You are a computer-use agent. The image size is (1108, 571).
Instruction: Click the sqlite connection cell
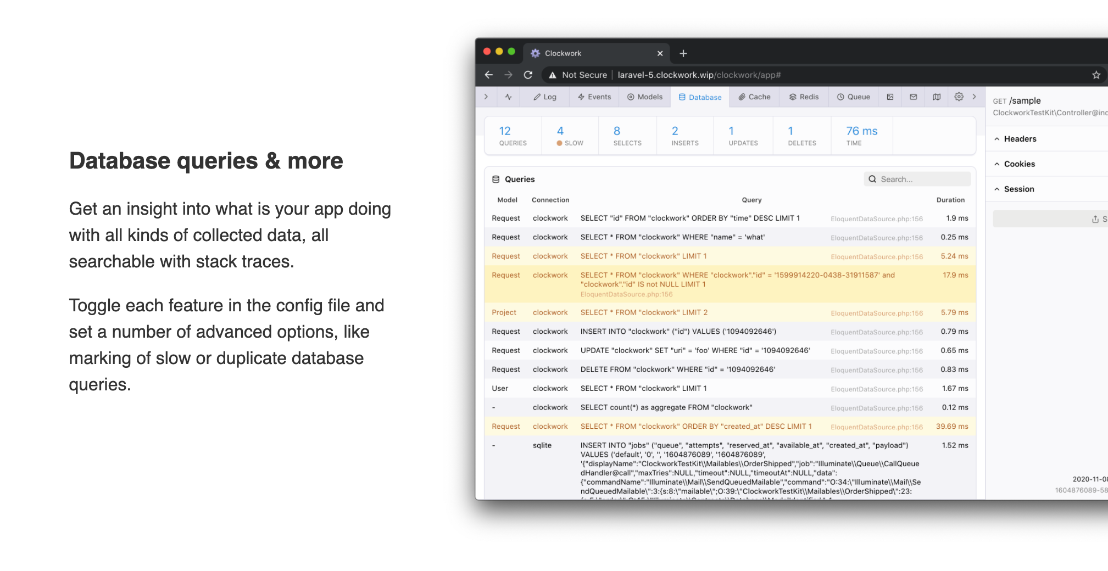(542, 445)
